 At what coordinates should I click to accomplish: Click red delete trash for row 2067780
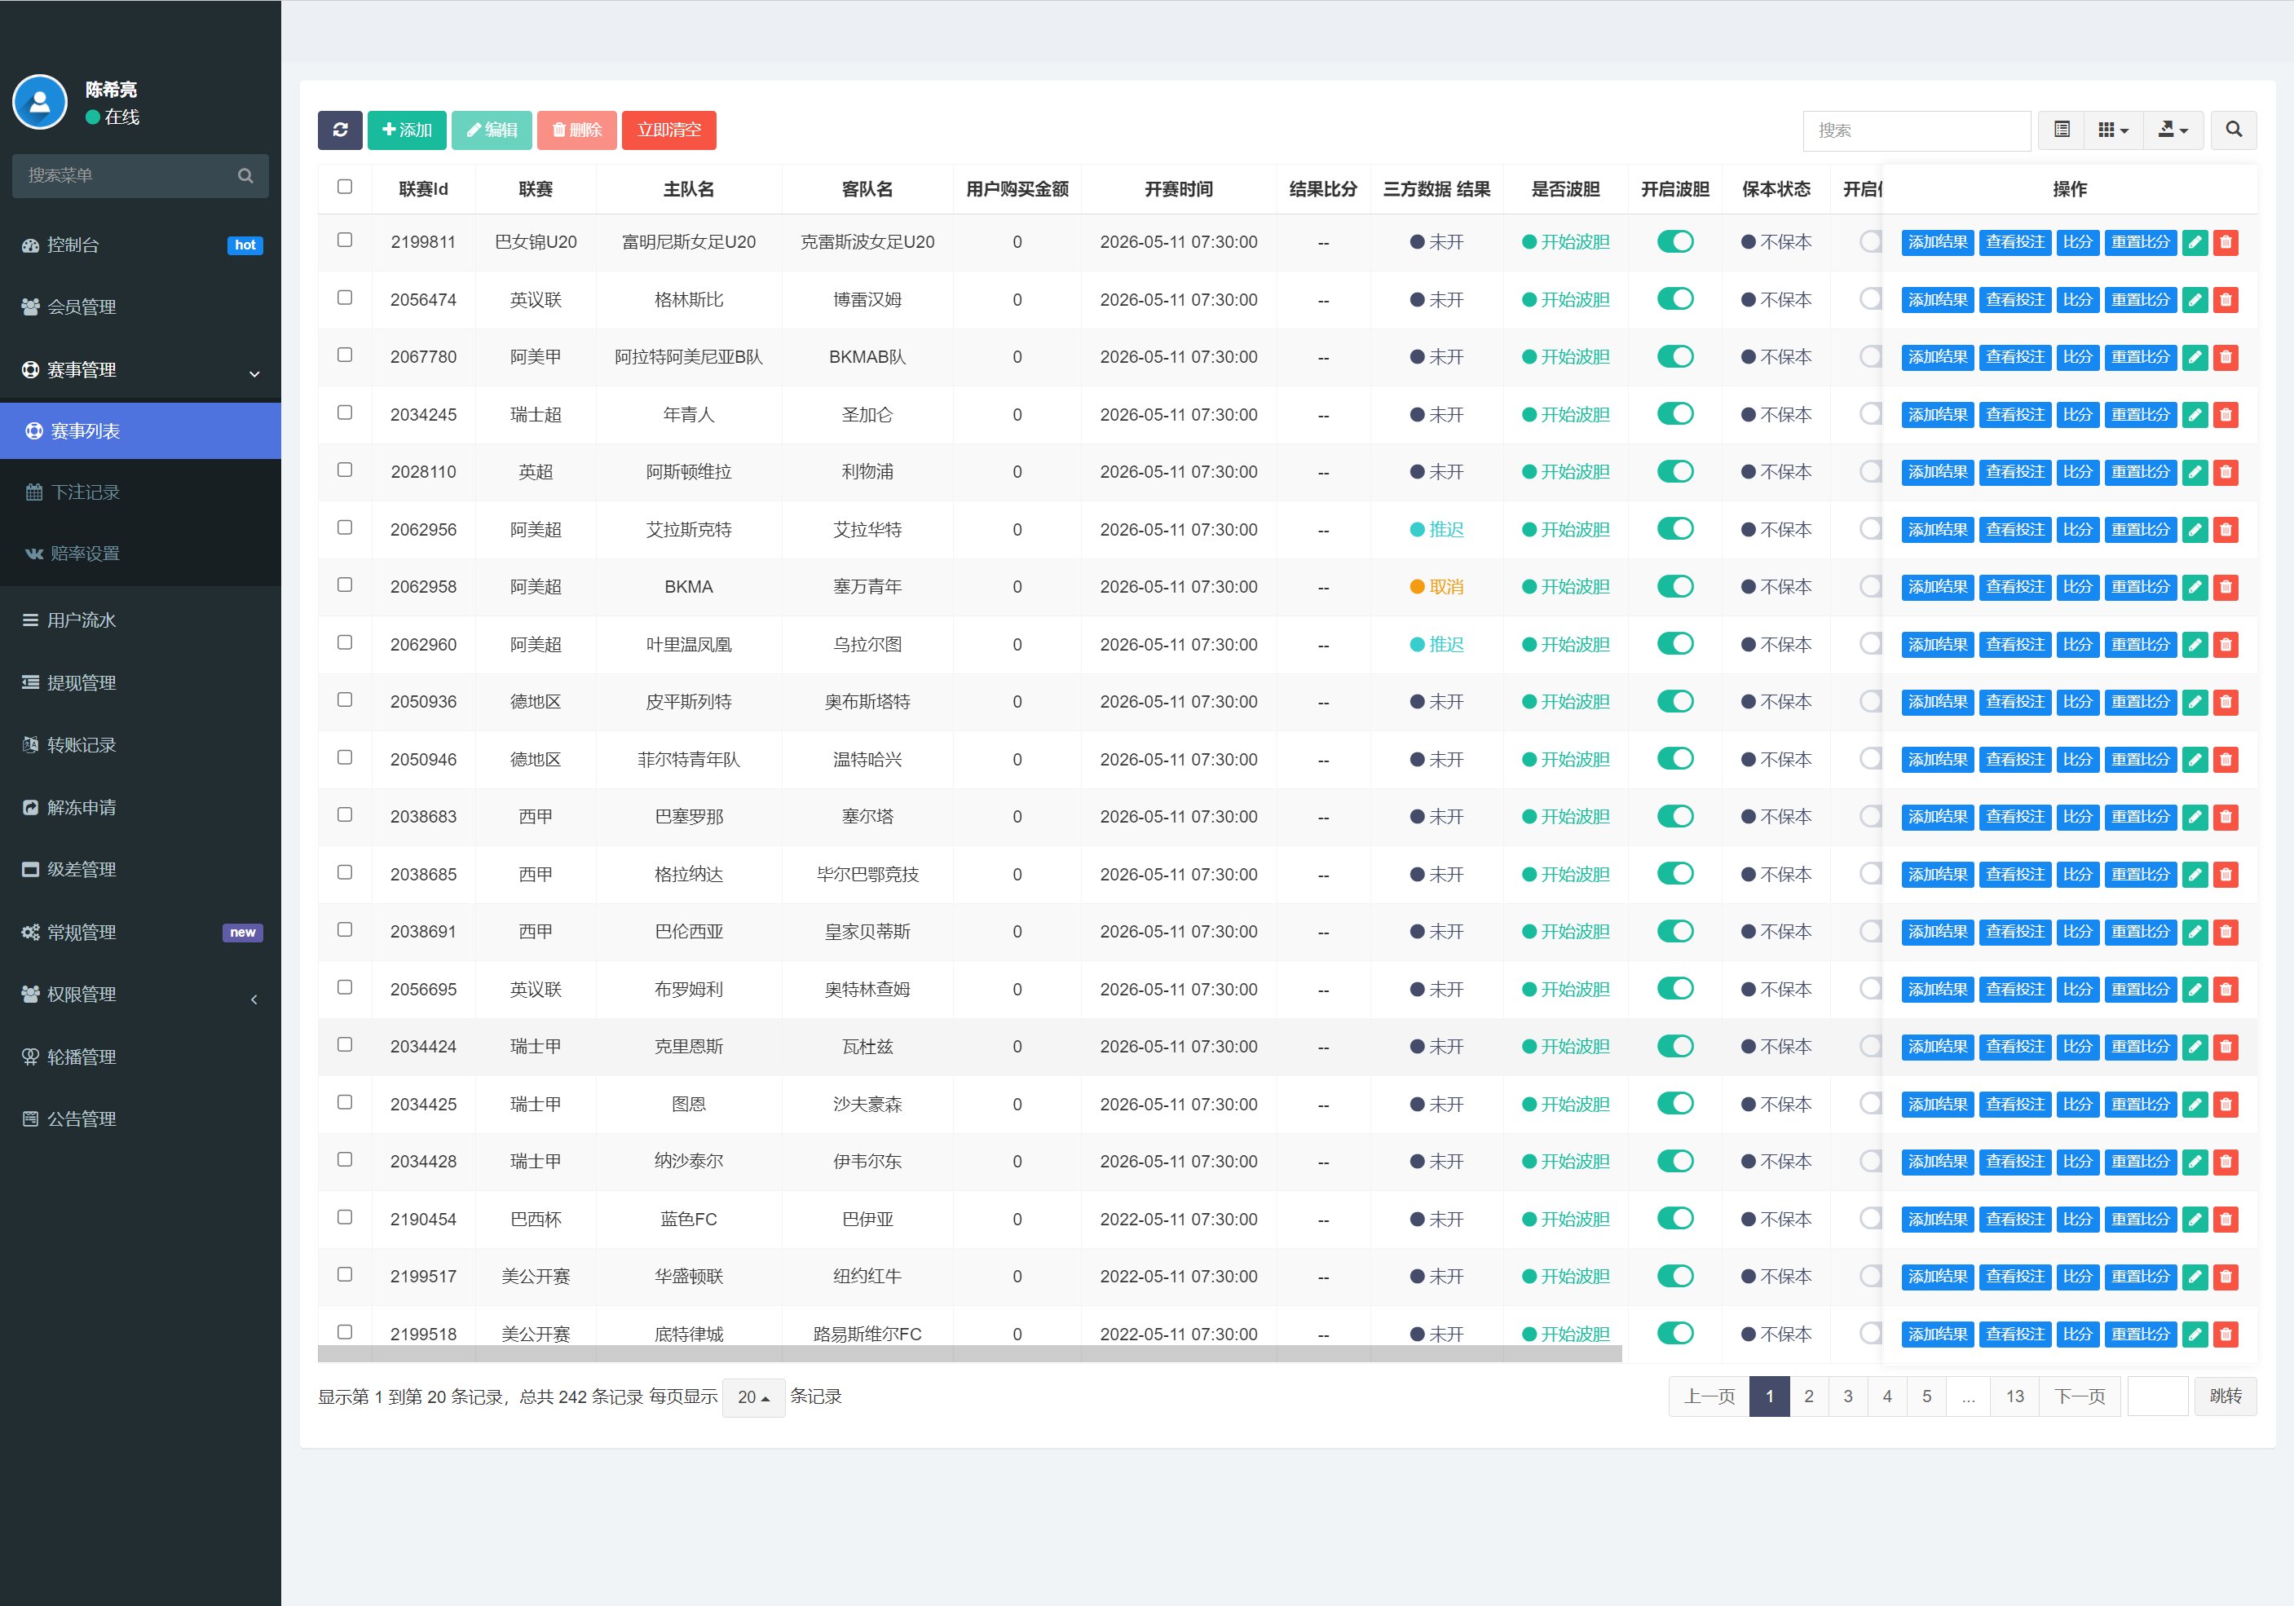pyautogui.click(x=2226, y=357)
